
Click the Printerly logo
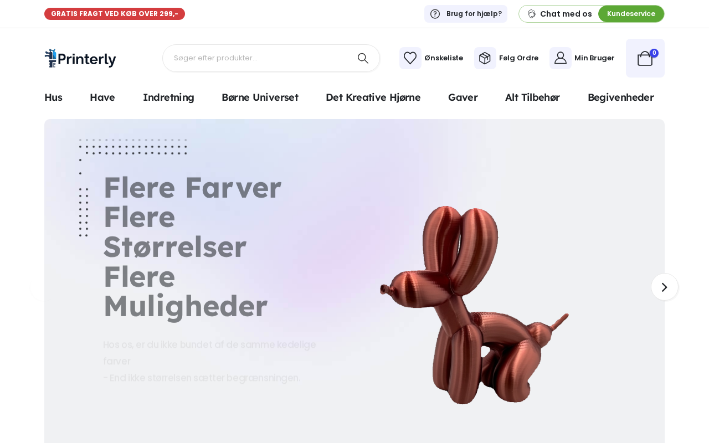tap(80, 58)
